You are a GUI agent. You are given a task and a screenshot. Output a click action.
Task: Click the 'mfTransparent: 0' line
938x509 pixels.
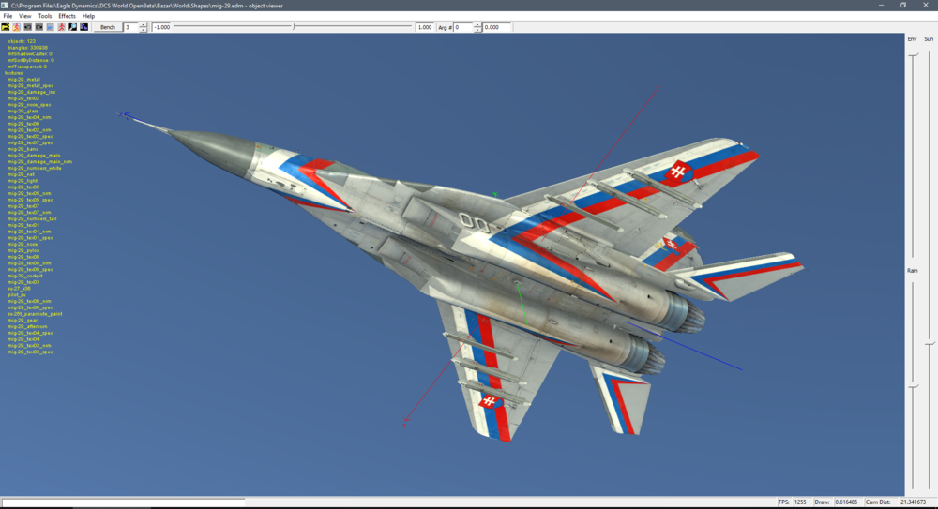coord(27,67)
